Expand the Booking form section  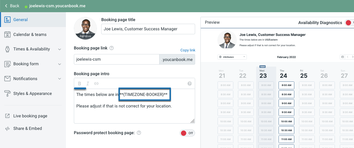59,64
